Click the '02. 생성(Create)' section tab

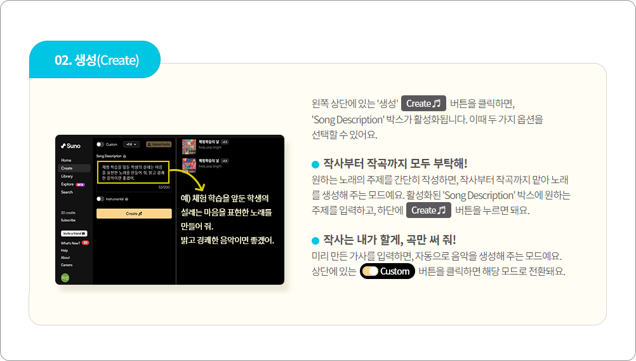(95, 60)
